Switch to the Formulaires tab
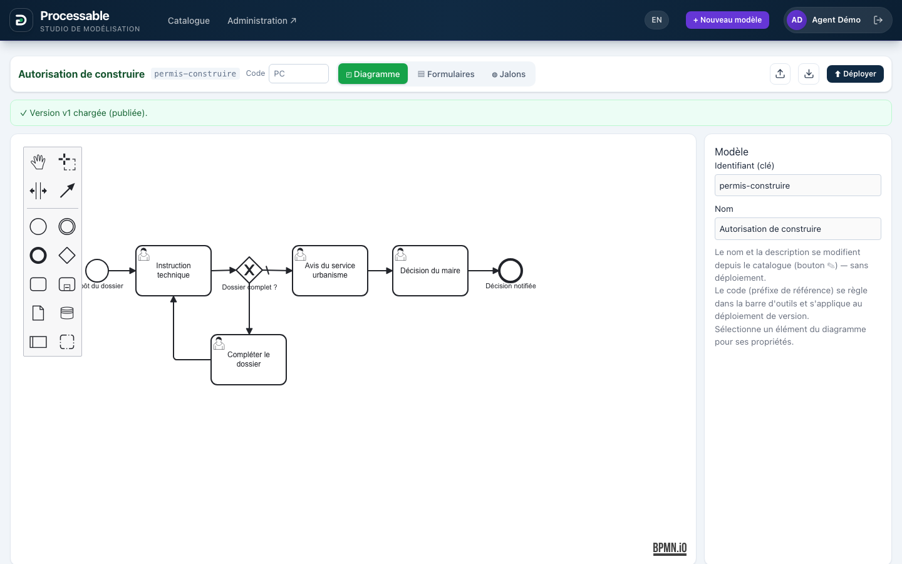Screen dimensions: 902x564 click(446, 74)
